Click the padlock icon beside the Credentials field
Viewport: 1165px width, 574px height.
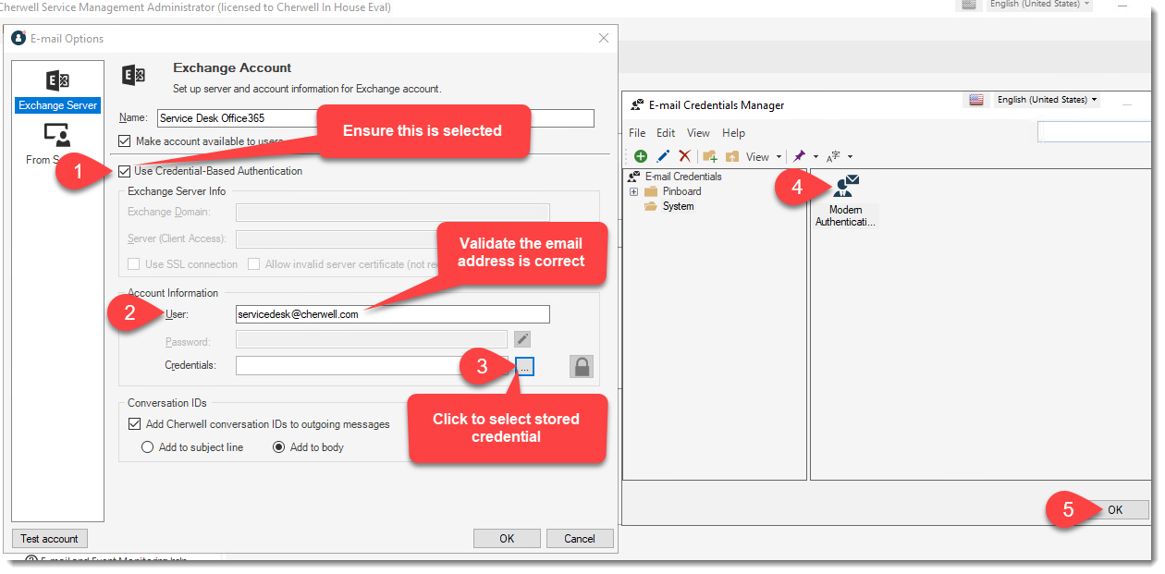[x=582, y=366]
